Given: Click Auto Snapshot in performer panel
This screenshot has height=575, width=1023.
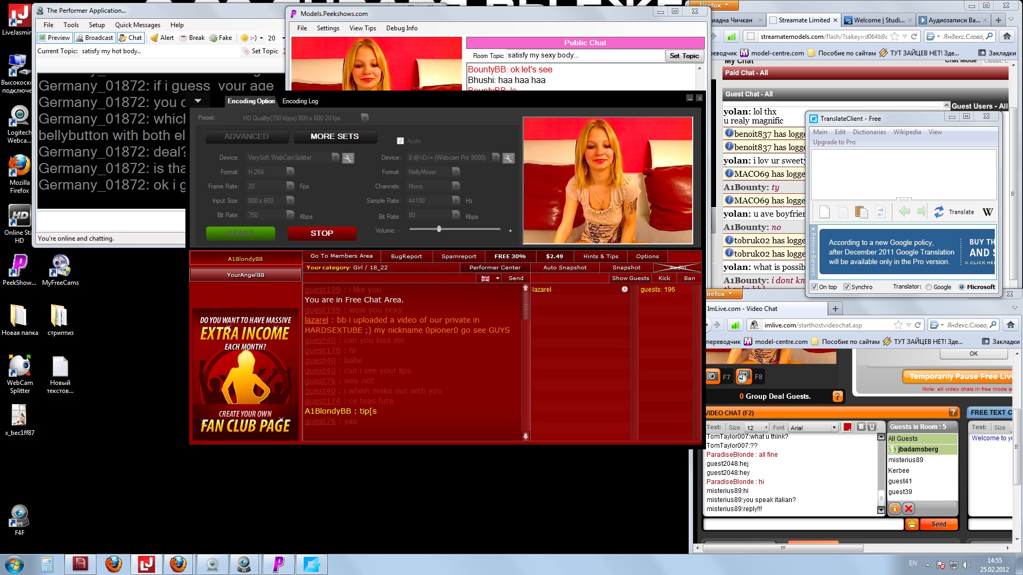Looking at the screenshot, I should click(x=565, y=268).
